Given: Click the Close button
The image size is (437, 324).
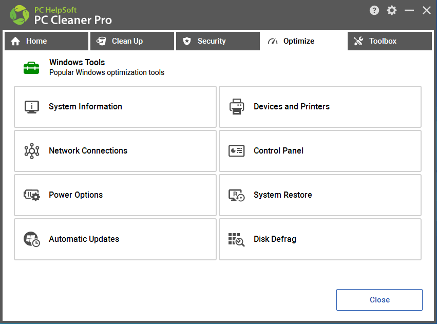Looking at the screenshot, I should (379, 300).
